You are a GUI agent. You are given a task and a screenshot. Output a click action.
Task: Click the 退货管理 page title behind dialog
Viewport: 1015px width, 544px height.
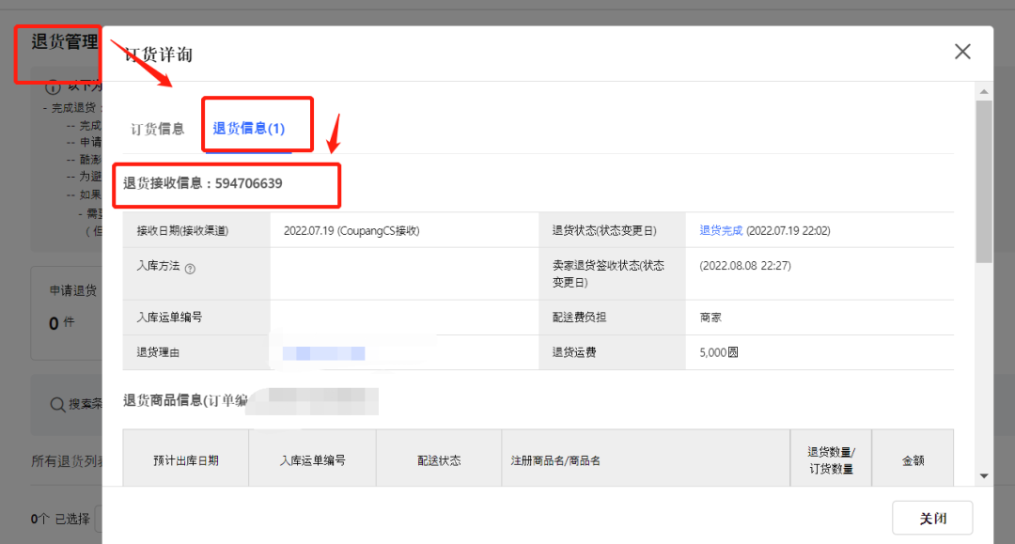tap(64, 42)
